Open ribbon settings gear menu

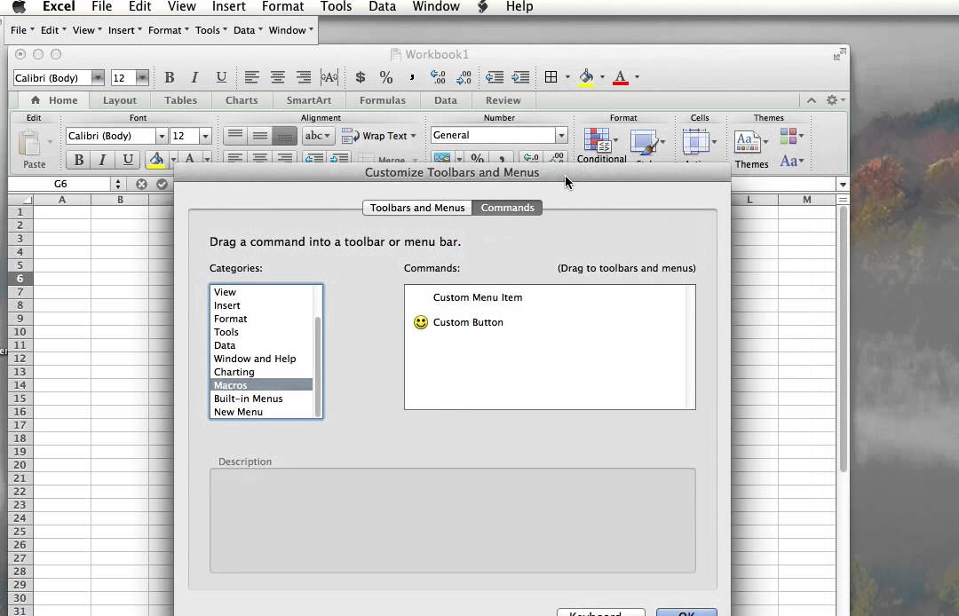835,99
